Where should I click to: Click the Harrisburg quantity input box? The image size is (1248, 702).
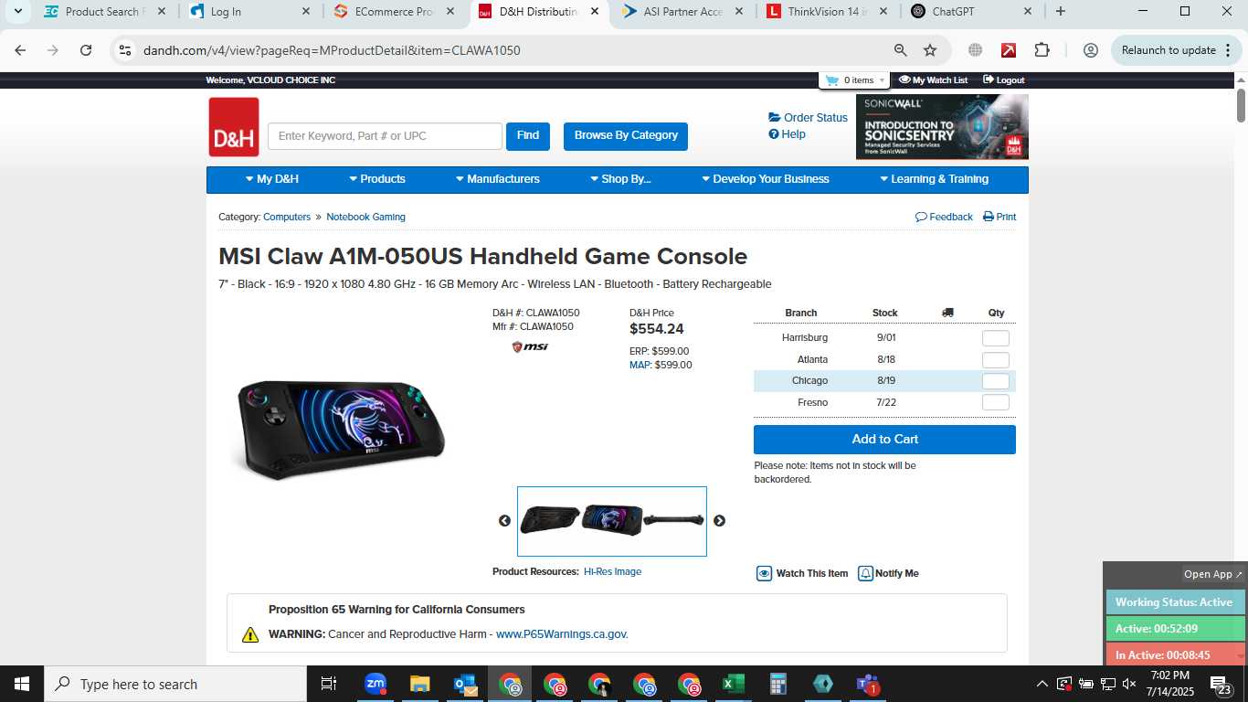coord(996,338)
